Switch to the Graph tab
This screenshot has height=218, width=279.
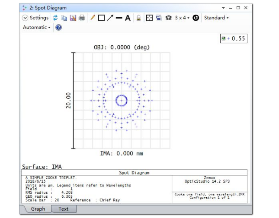click(x=38, y=209)
